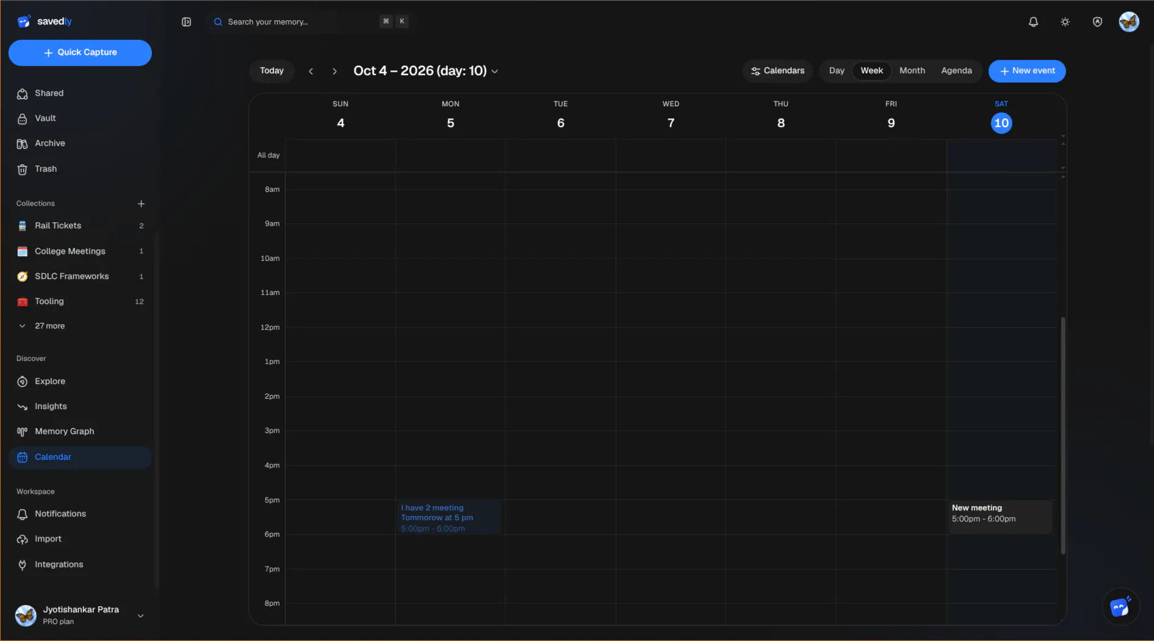Switch to Agenda view

(956, 71)
